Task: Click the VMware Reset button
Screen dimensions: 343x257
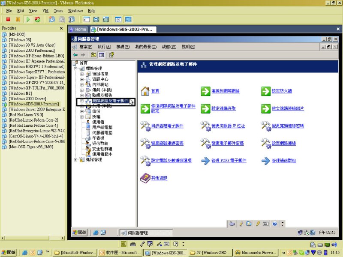Action: pyautogui.click(x=38, y=19)
